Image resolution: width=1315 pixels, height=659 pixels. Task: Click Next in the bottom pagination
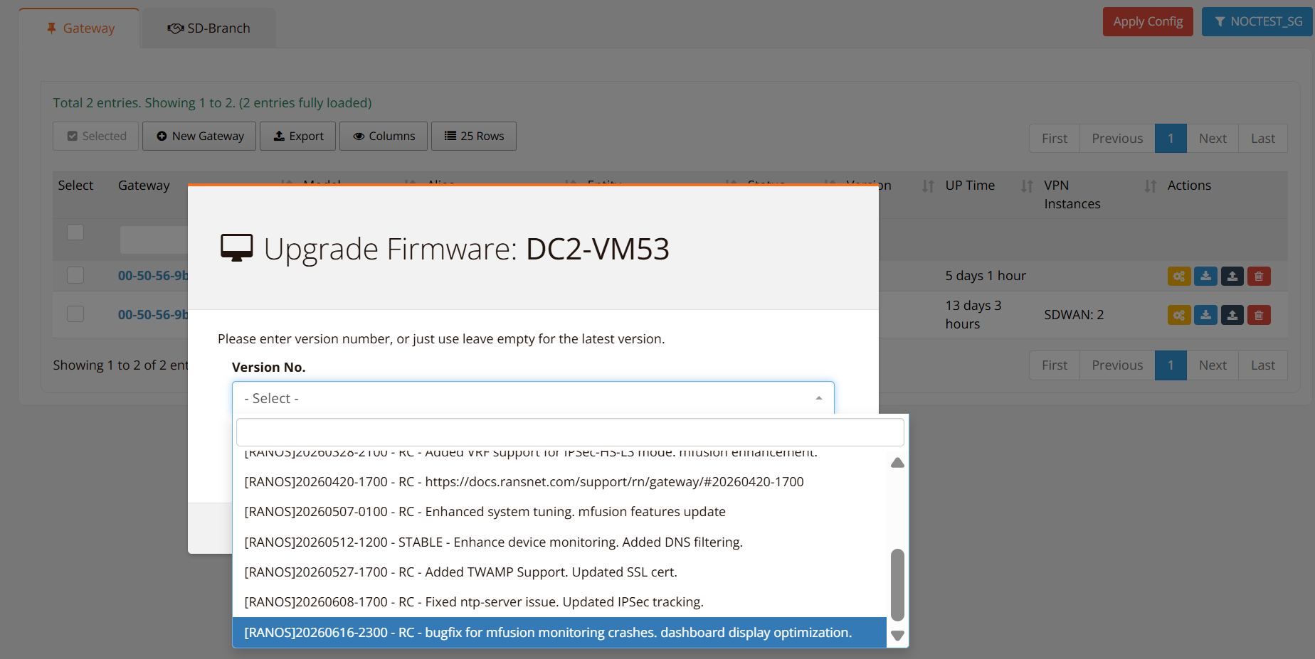[1213, 365]
